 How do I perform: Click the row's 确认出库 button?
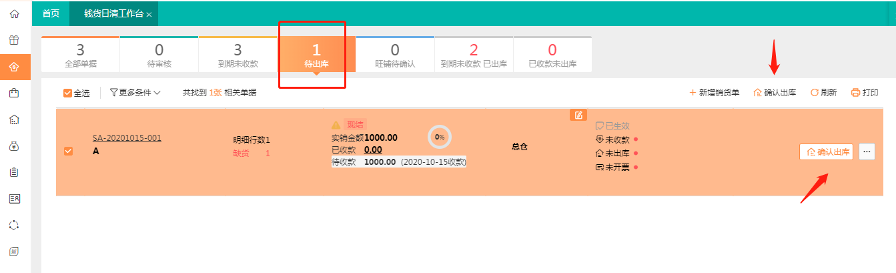click(826, 152)
